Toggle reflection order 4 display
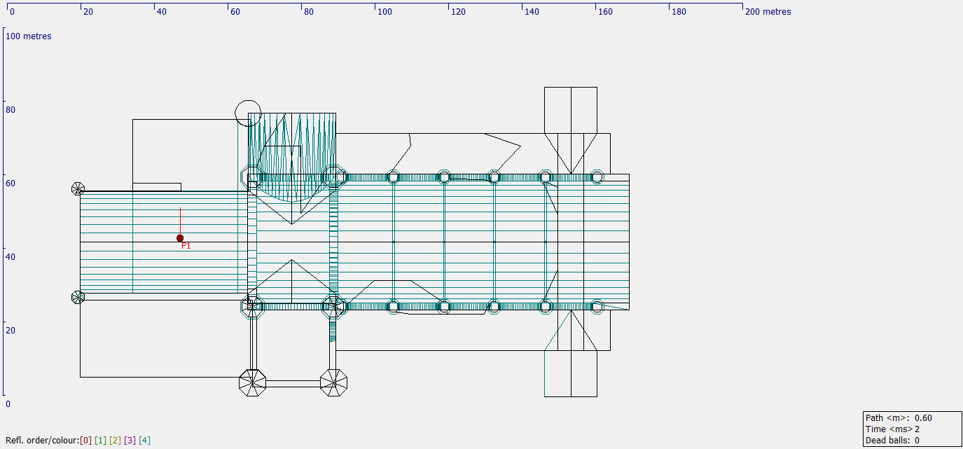Image resolution: width=963 pixels, height=449 pixels. coord(144,440)
